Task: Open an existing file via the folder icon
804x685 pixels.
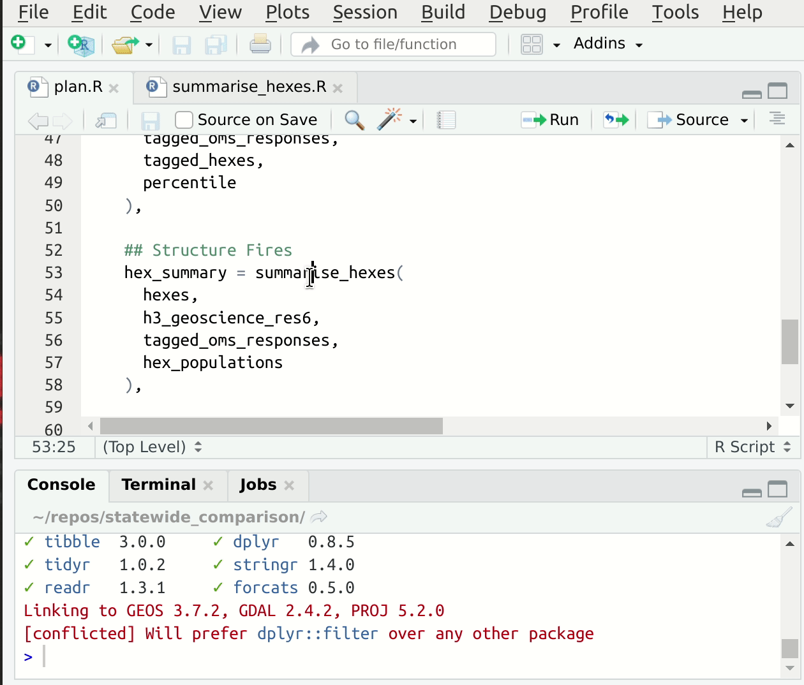Action: click(125, 43)
